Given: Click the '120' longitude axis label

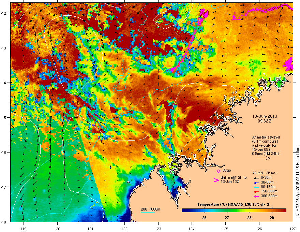Looking at the screenshot, I should (x=57, y=229).
